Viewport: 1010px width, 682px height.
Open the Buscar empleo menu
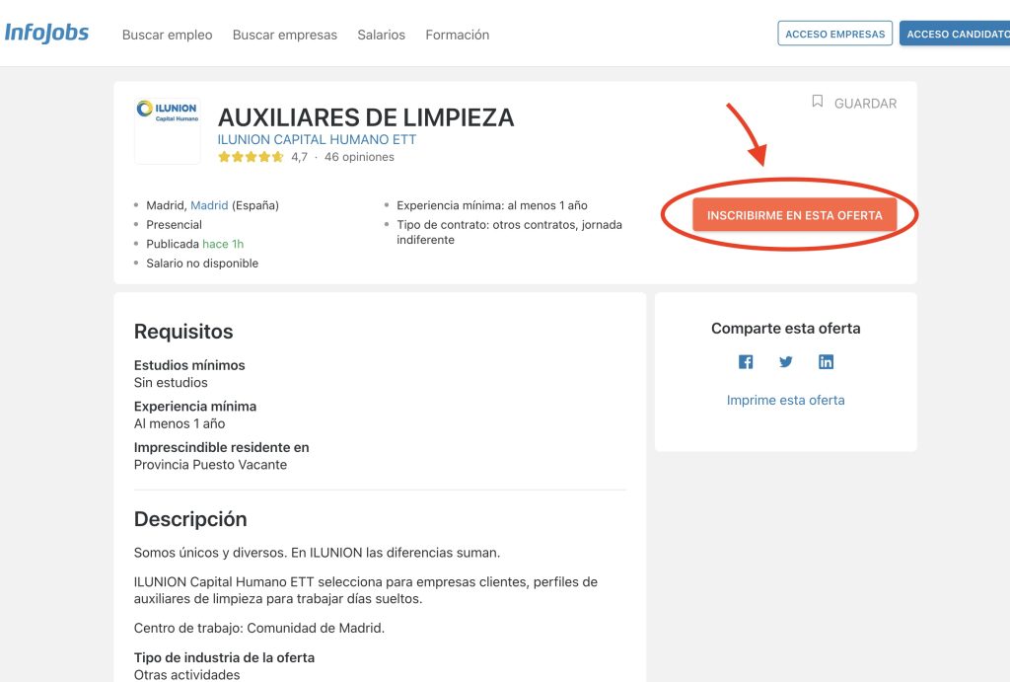[168, 35]
